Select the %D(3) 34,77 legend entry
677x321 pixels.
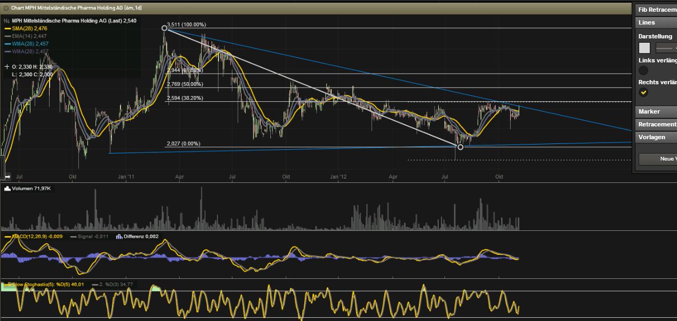[x=112, y=285]
